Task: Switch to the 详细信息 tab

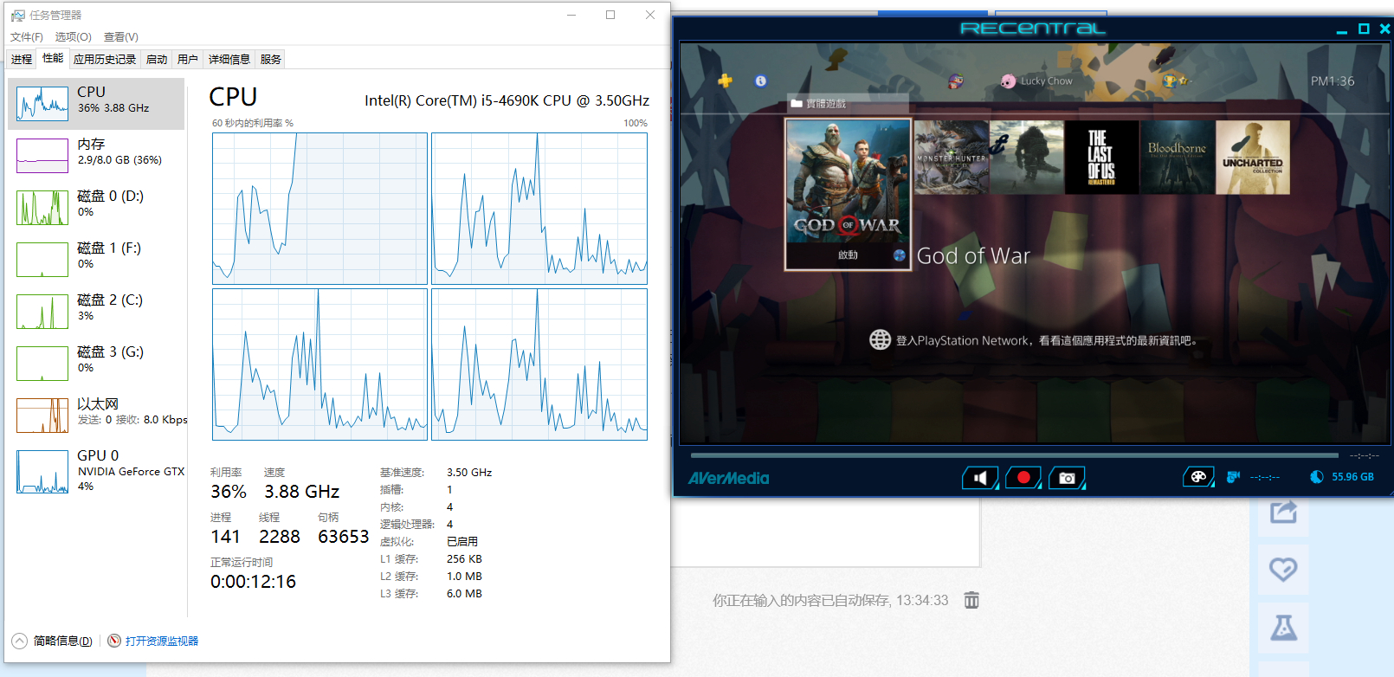Action: [229, 59]
